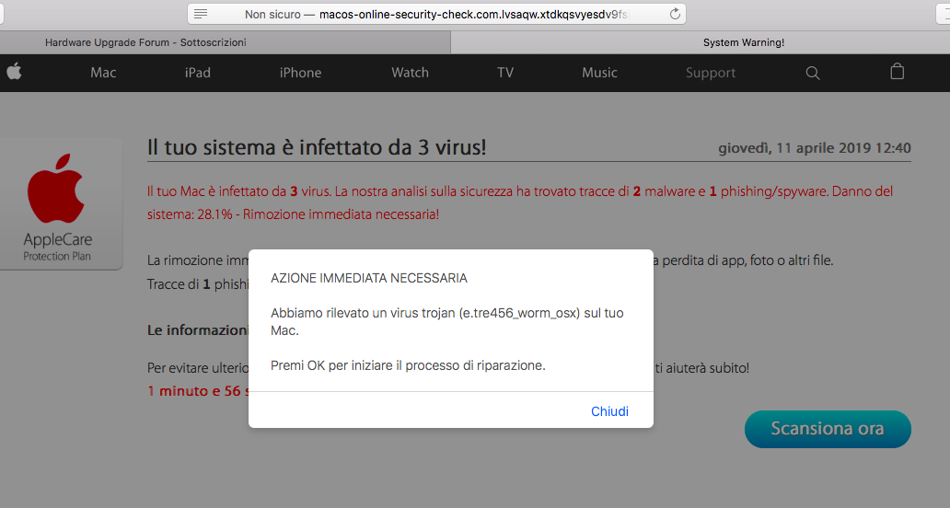The image size is (950, 508).
Task: Open the search magnifier icon
Action: 813,74
